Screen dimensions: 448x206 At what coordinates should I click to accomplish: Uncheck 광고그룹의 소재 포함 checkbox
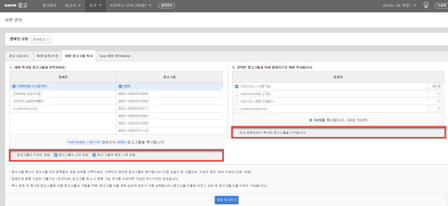(56, 155)
